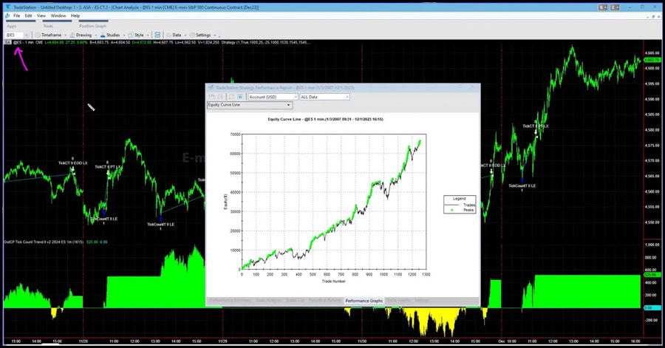Expand the Data dropdown arrow

pos(185,35)
